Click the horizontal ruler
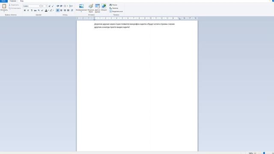 coord(137,18)
